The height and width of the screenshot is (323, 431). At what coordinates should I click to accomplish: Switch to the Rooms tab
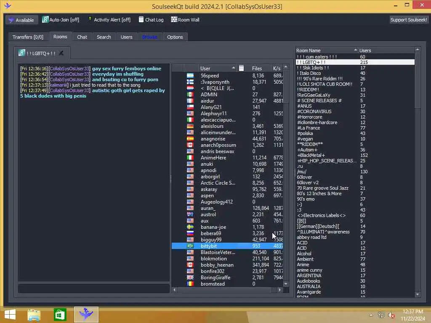click(x=60, y=37)
